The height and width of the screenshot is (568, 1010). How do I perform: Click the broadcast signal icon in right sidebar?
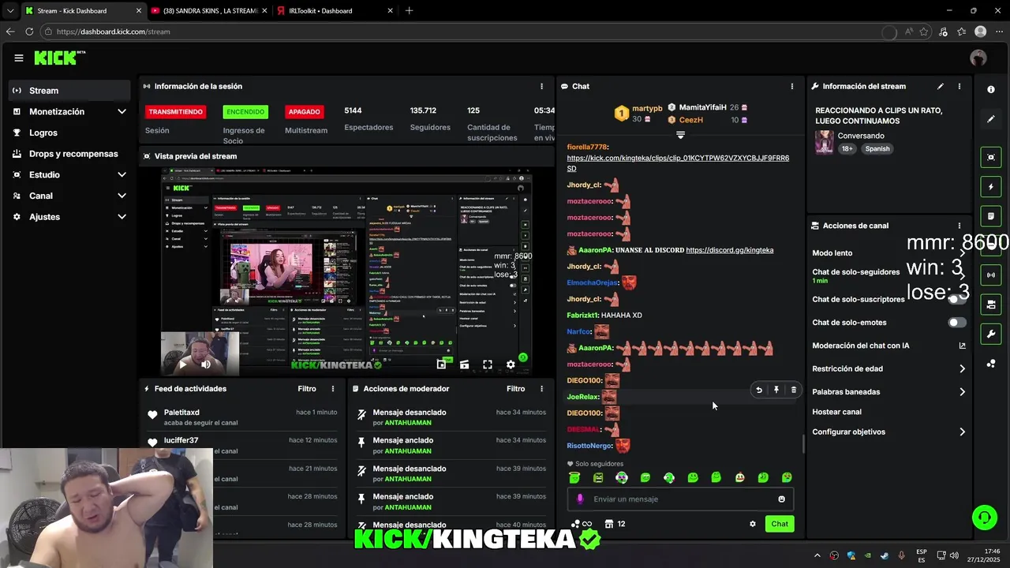pyautogui.click(x=991, y=275)
